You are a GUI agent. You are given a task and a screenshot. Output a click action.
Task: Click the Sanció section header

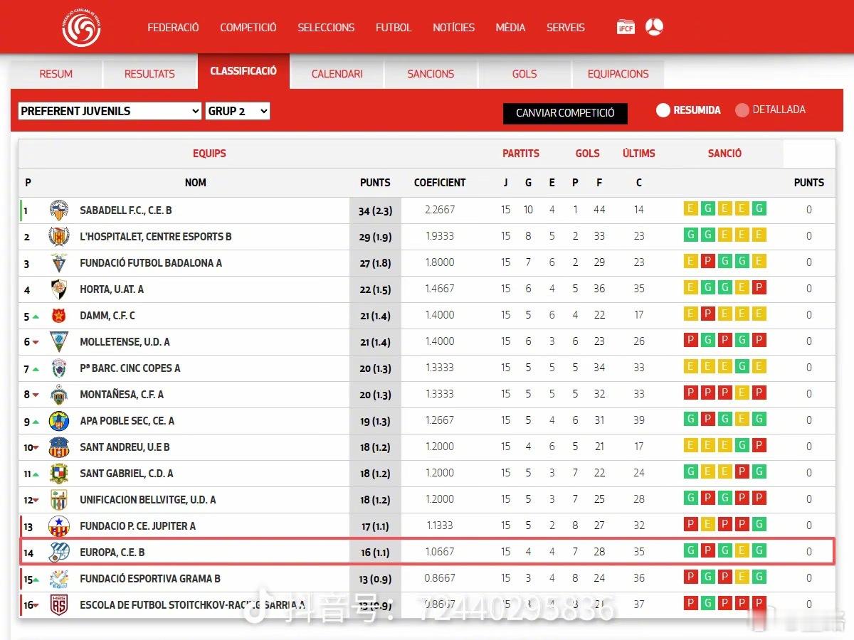[724, 154]
